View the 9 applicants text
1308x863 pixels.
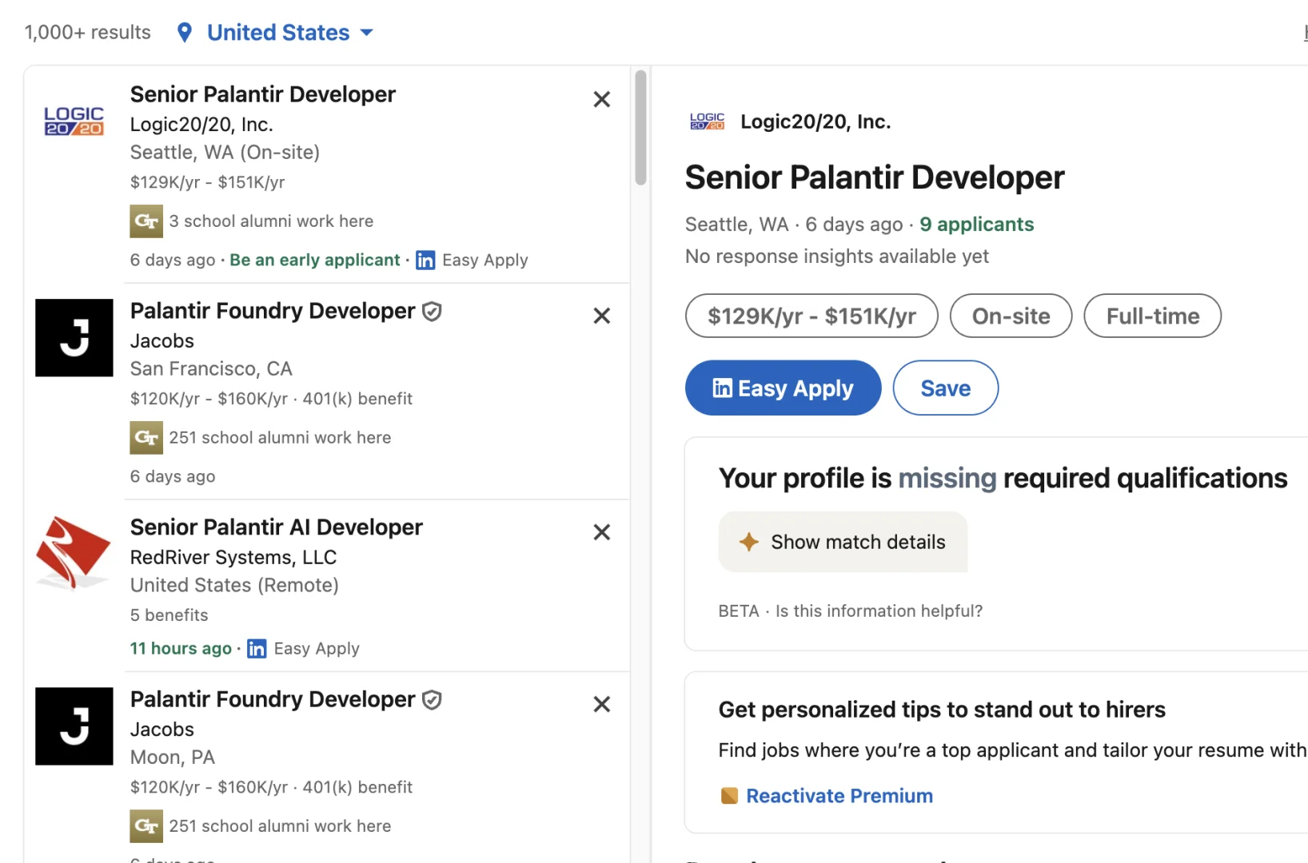976,225
